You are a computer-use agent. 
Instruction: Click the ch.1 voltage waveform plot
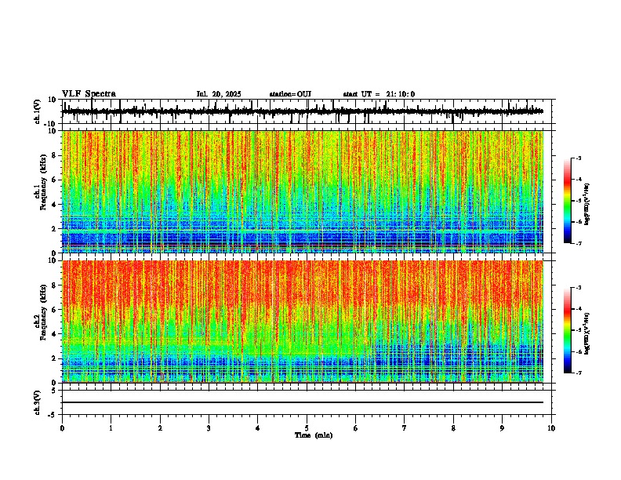pyautogui.click(x=308, y=111)
